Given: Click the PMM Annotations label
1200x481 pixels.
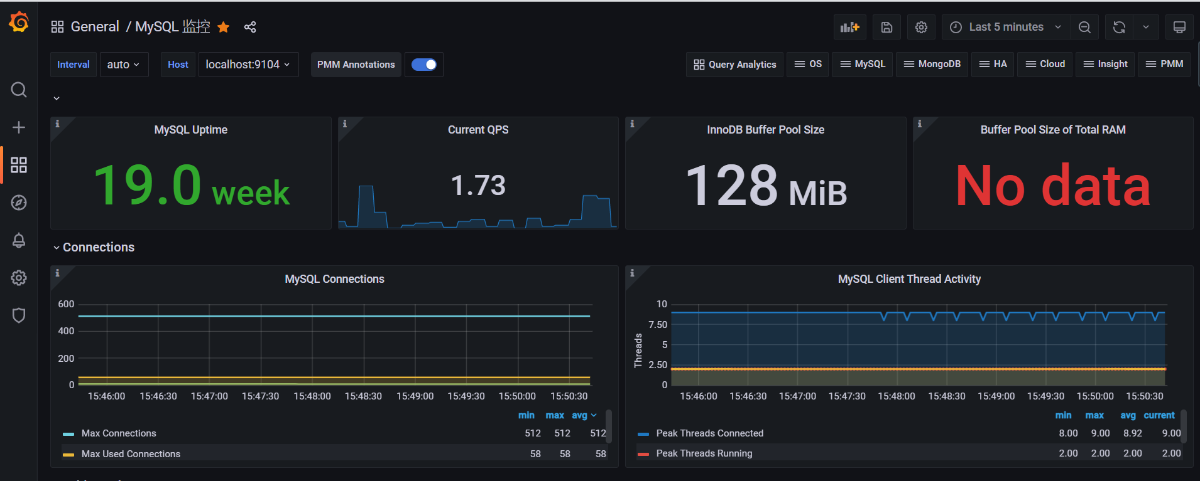Looking at the screenshot, I should tap(356, 65).
